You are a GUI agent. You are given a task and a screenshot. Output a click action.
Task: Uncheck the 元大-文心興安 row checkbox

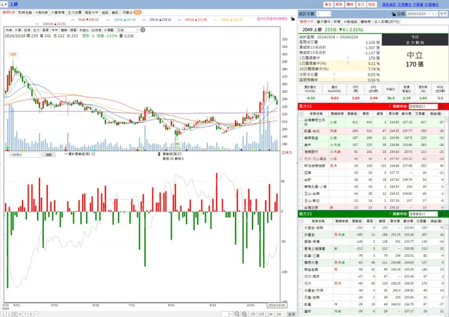tap(301, 159)
